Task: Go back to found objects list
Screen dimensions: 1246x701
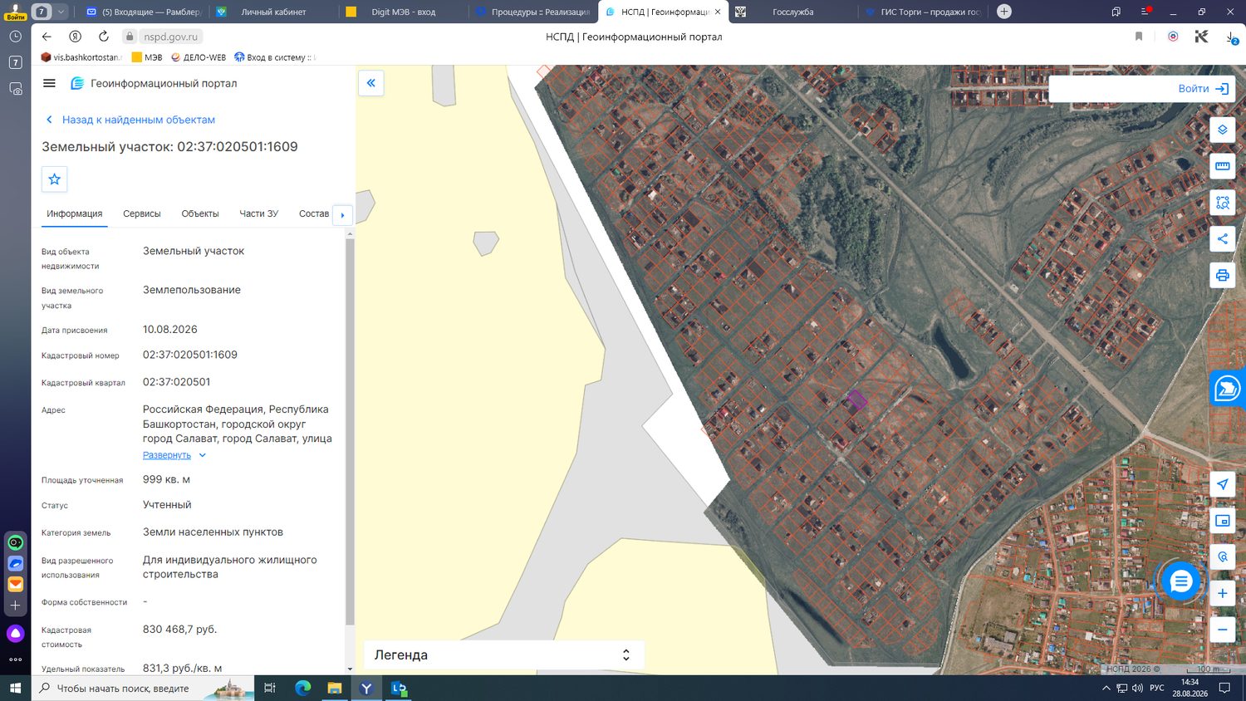Action: [x=130, y=120]
